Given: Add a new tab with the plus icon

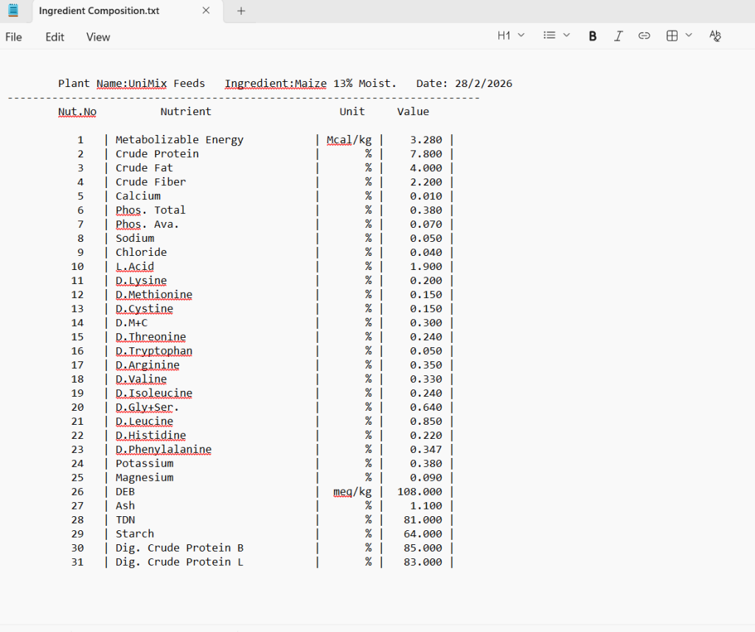Looking at the screenshot, I should click(241, 11).
